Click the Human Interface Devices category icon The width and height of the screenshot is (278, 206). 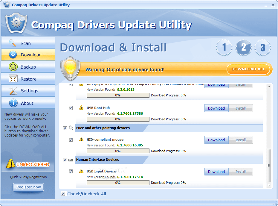tap(71, 160)
